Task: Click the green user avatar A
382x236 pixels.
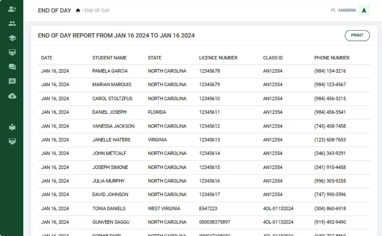Action: point(364,10)
